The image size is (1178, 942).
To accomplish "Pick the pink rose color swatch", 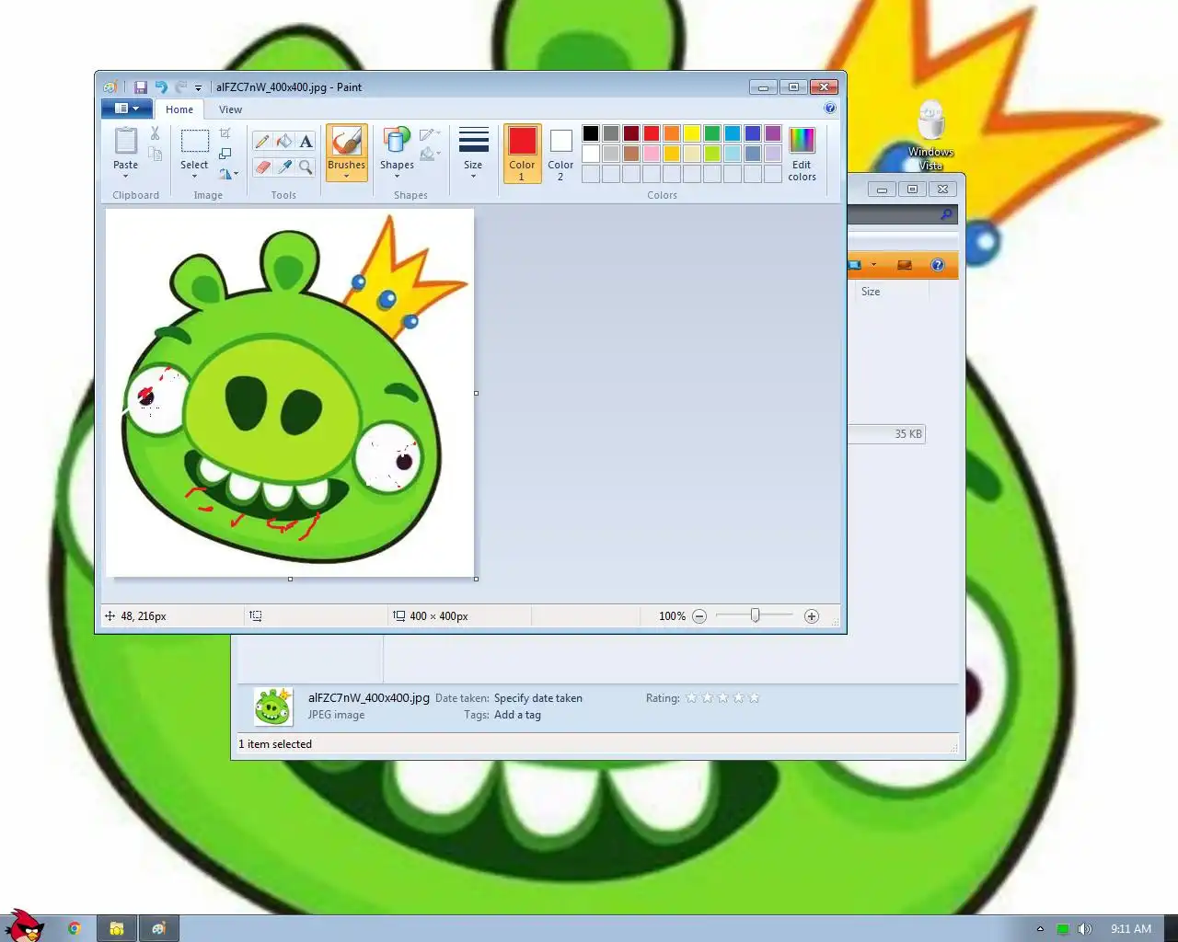I will tap(652, 154).
